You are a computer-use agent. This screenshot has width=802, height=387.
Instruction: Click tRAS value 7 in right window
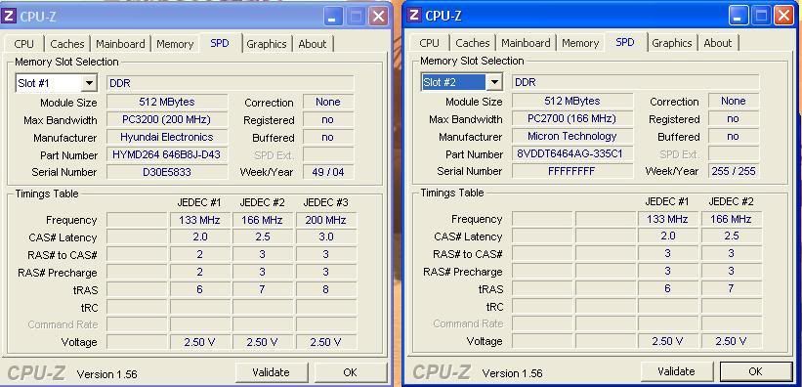731,288
